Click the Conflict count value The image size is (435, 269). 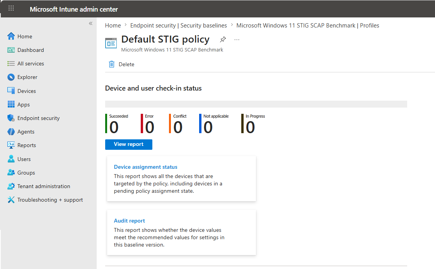pyautogui.click(x=178, y=127)
